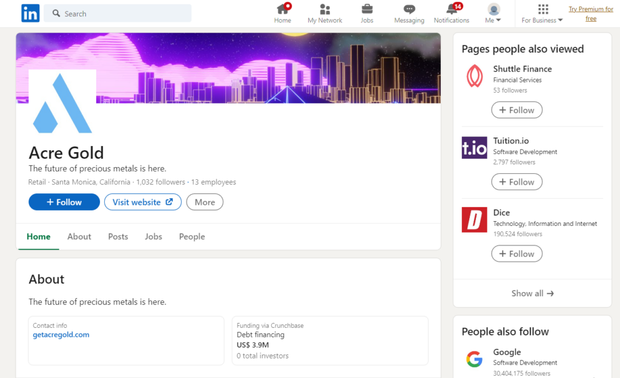The image size is (620, 378).
Task: Open the getacregold.com link
Action: pyautogui.click(x=61, y=334)
